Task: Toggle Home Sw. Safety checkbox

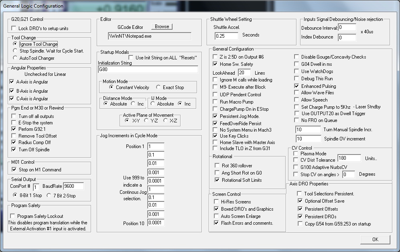Action: click(215, 64)
